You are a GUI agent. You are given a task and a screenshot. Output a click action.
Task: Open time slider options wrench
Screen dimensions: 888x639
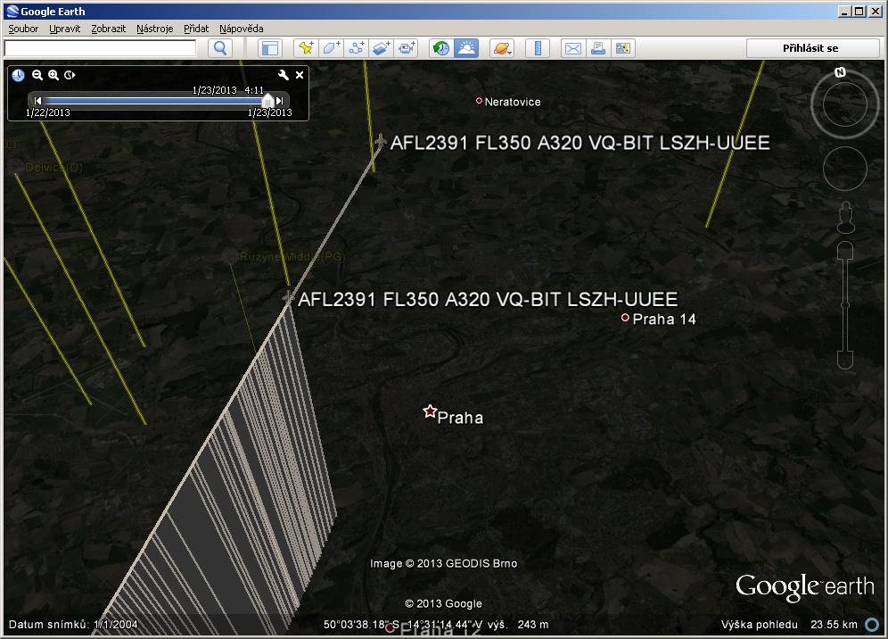[284, 74]
